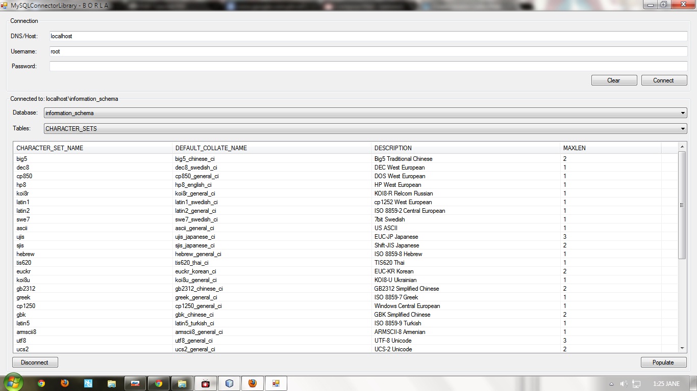Viewport: 697px width, 391px height.
Task: Select the MySQLConnectorLibrary app taskbar button
Action: click(276, 383)
